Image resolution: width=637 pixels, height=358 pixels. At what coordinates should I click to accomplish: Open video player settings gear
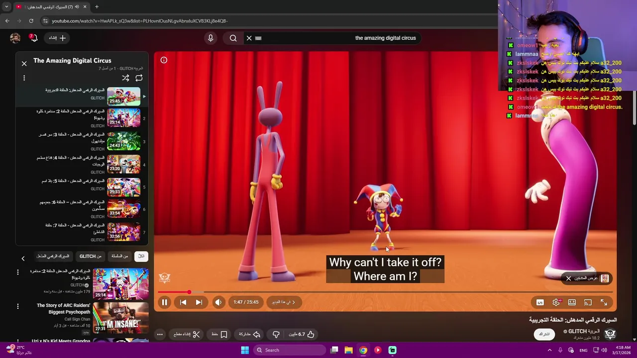point(556,302)
